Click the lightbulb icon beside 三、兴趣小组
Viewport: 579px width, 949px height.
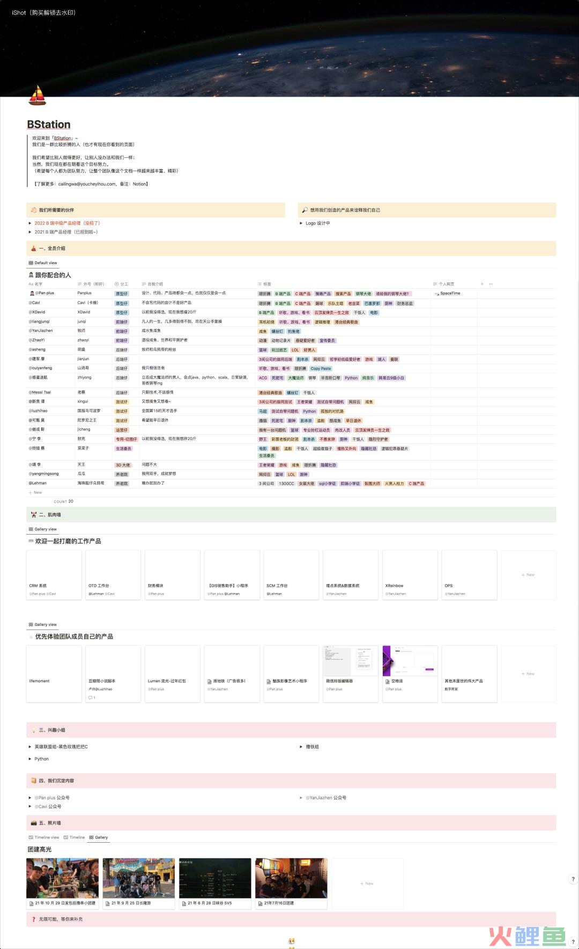[x=34, y=730]
